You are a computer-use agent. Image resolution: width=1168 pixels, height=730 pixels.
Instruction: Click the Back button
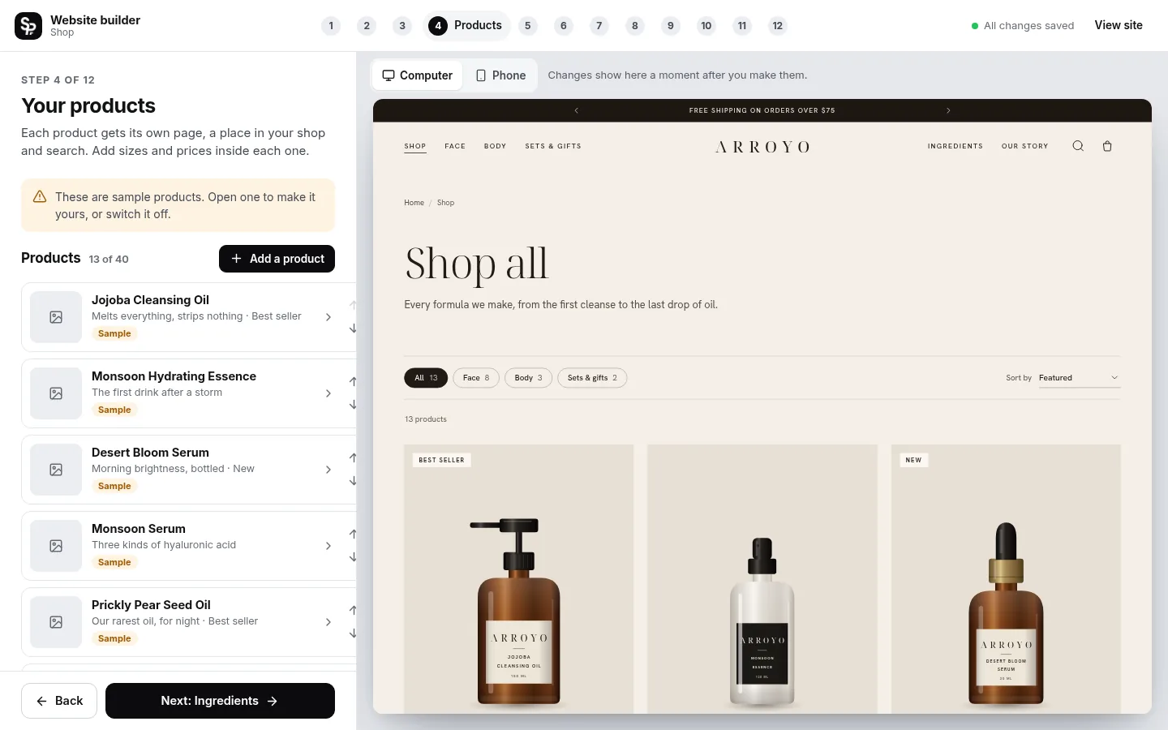59,701
